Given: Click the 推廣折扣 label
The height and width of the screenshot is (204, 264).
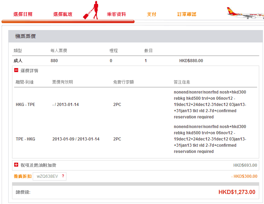Looking at the screenshot, I should tap(22, 176).
